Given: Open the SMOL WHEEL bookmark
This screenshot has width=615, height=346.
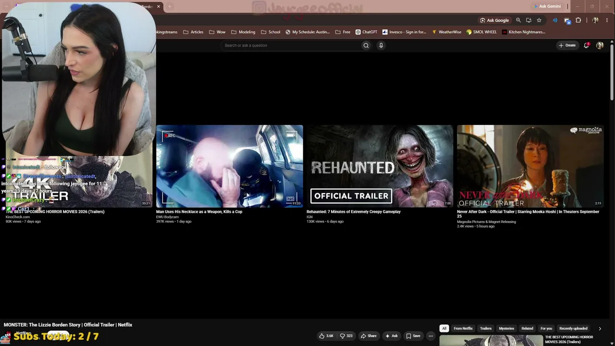Looking at the screenshot, I should click(481, 32).
